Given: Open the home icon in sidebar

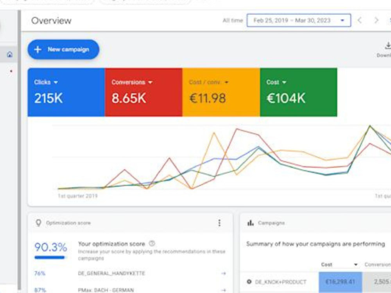Looking at the screenshot, I should pos(10,54).
